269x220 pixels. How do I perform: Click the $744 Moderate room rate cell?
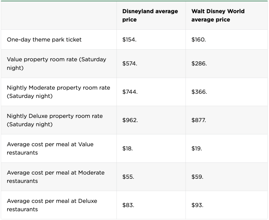click(x=130, y=92)
